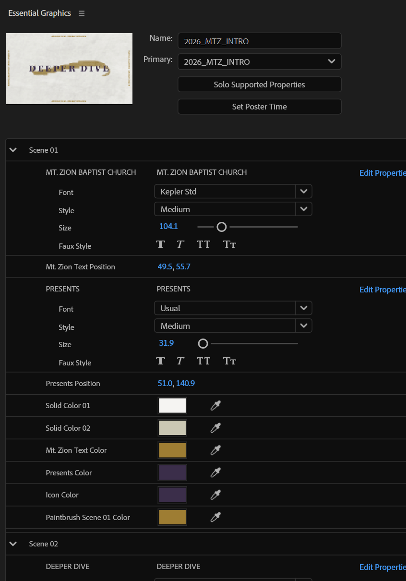Open the Icon Color purple swatch
The width and height of the screenshot is (406, 581).
point(172,495)
